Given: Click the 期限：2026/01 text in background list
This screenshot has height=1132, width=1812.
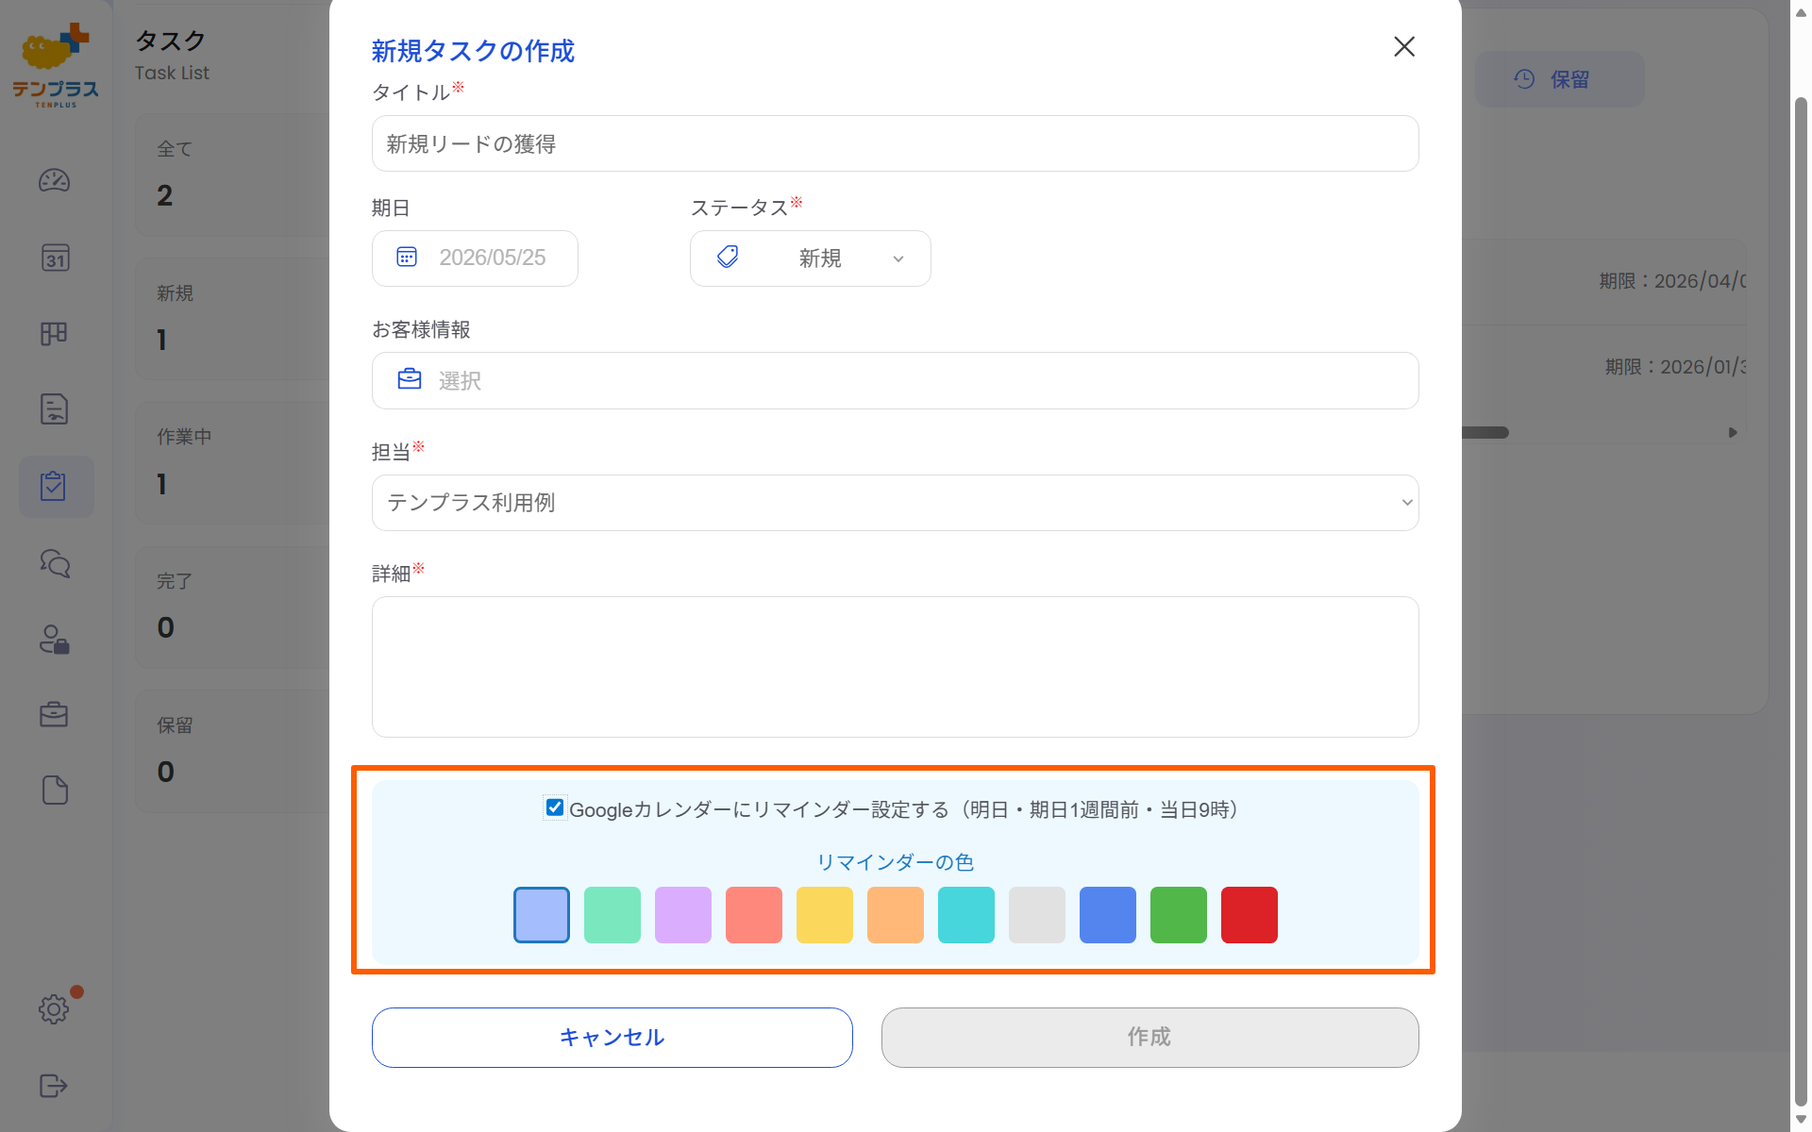Looking at the screenshot, I should coord(1675,367).
